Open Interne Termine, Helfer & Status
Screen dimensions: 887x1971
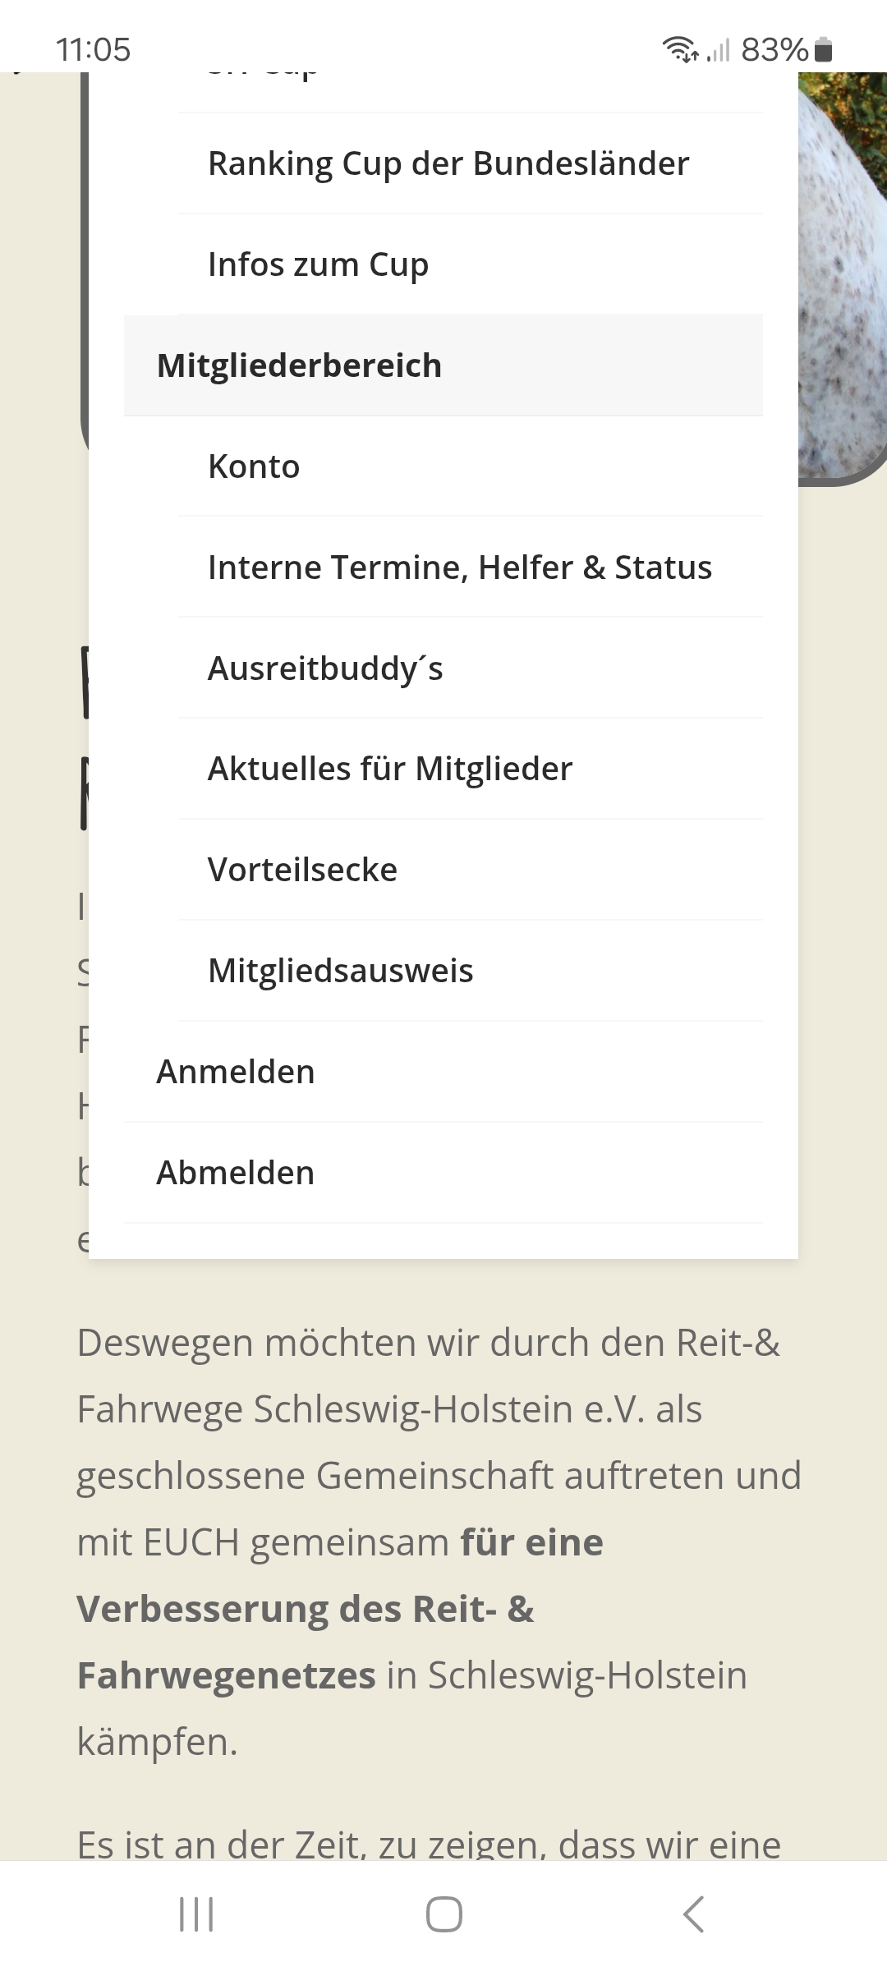pos(460,567)
